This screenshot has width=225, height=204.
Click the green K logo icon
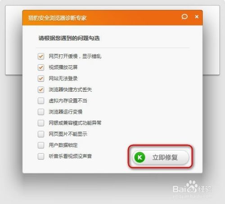[x=139, y=157]
